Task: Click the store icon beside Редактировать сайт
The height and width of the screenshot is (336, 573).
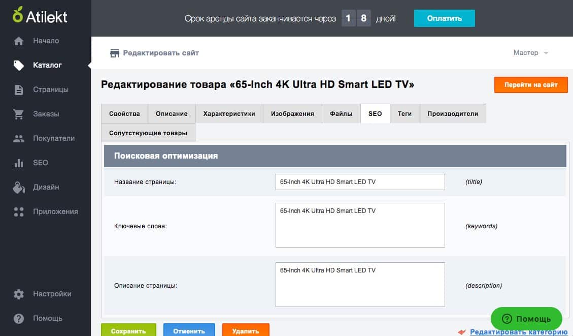Action: (115, 53)
